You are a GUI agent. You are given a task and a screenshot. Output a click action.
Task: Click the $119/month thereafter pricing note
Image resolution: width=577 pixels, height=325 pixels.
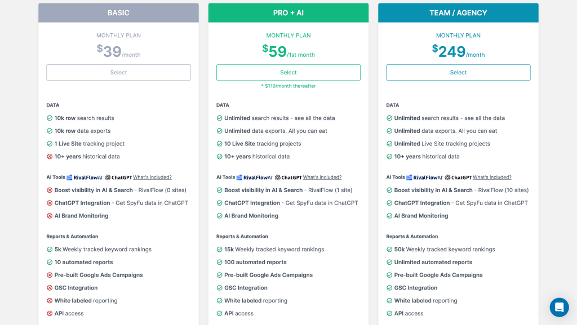pos(288,87)
